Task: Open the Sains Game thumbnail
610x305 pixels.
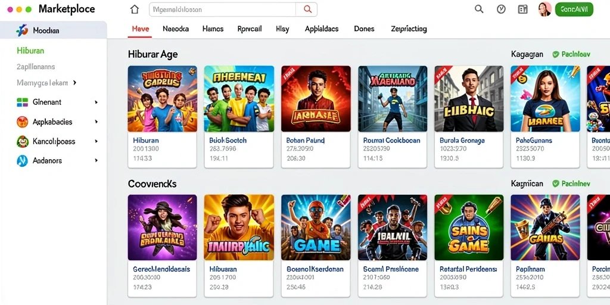Action: (x=469, y=228)
